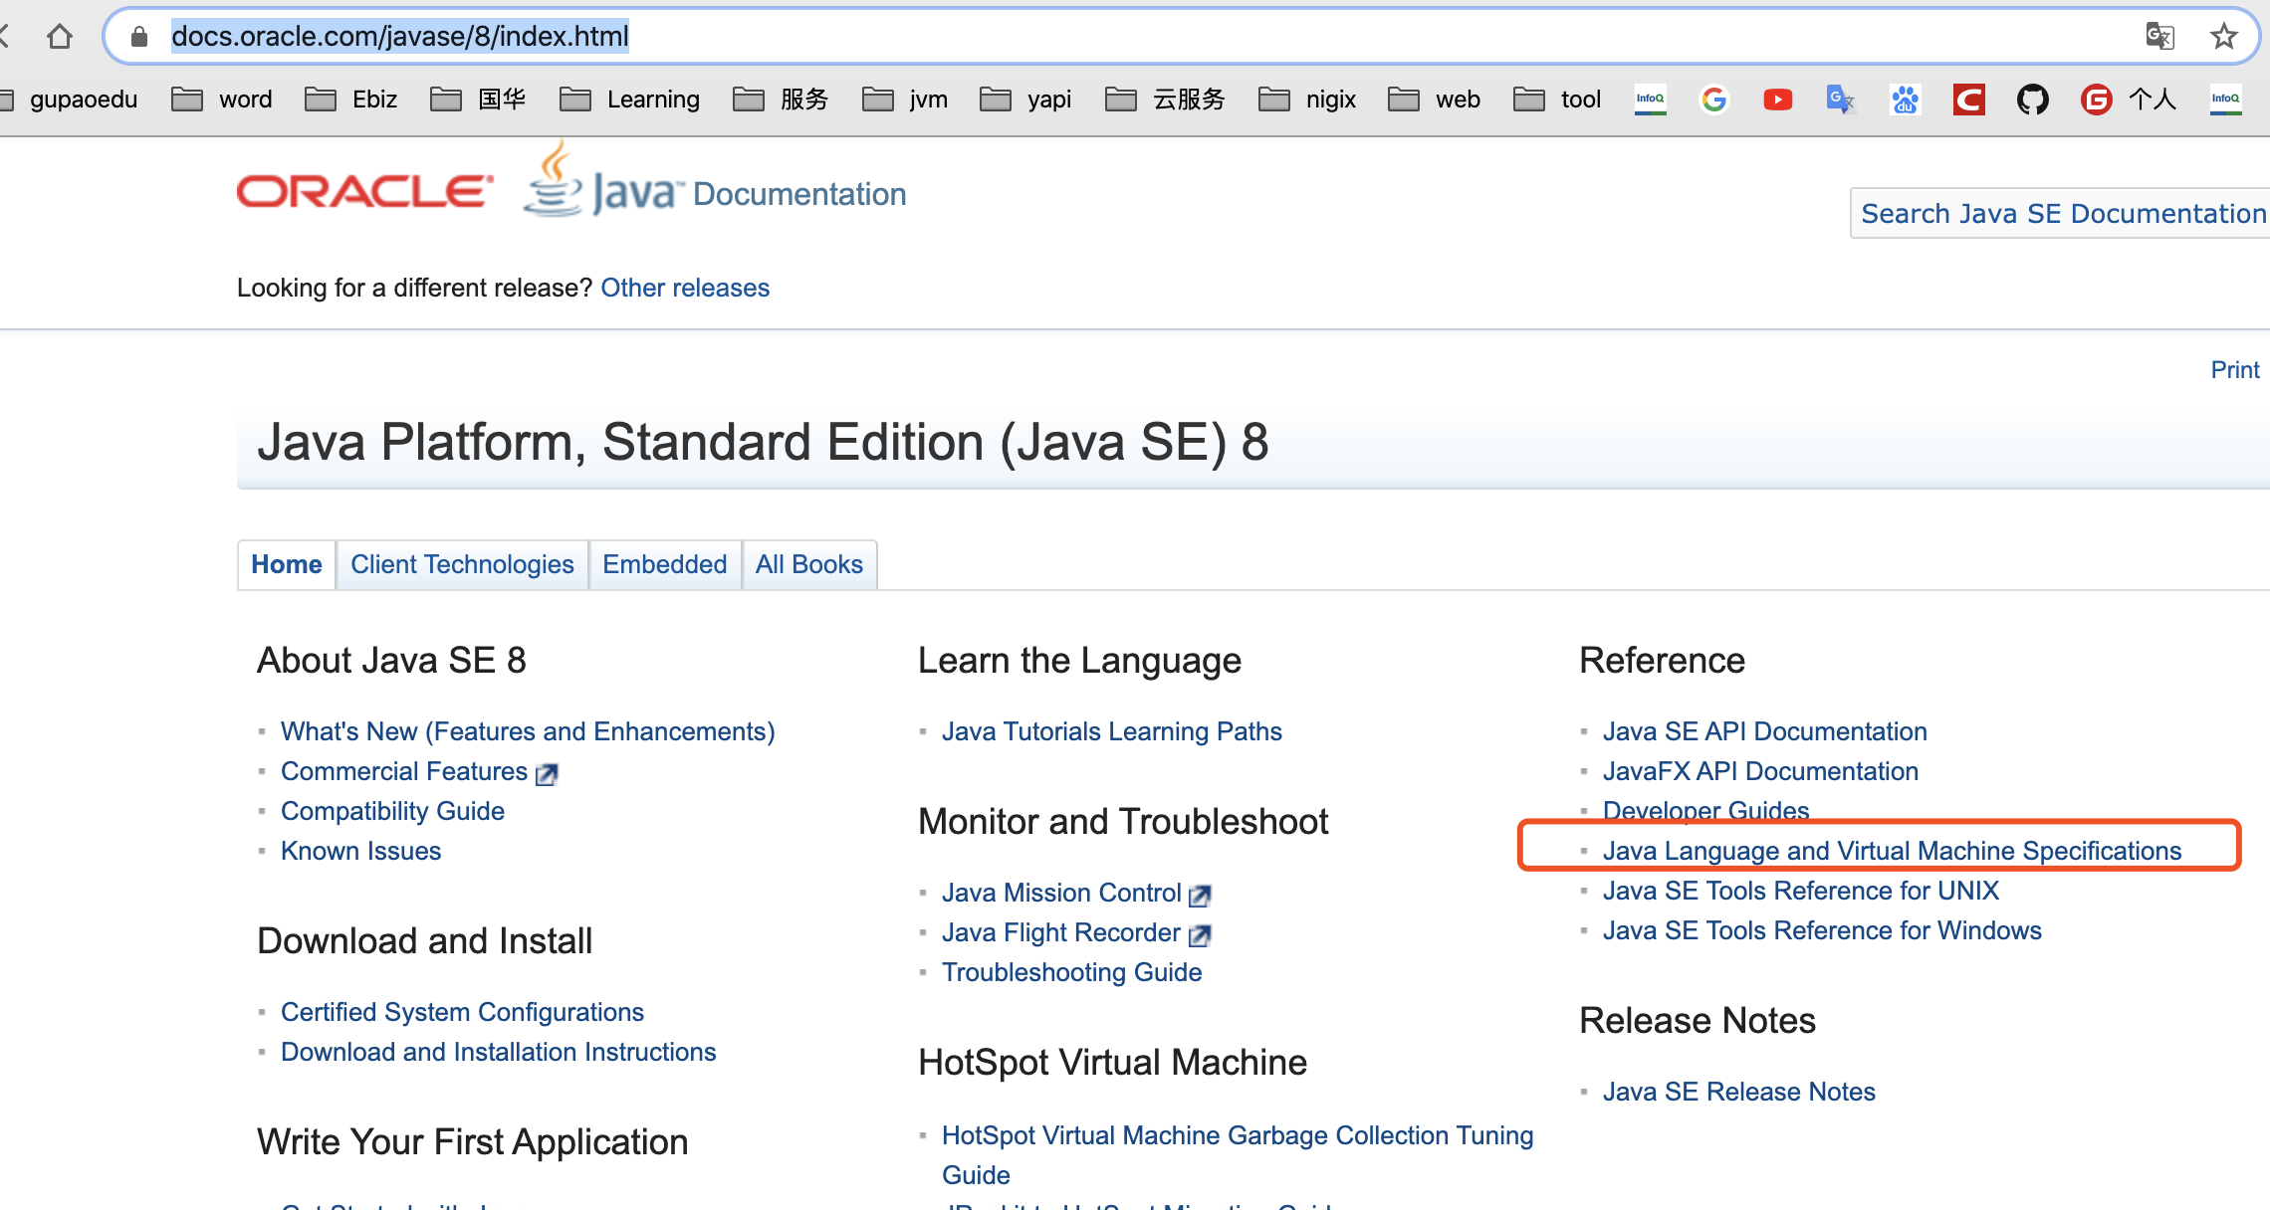2270x1210 pixels.
Task: Open Certified System Configurations link
Action: [462, 1012]
